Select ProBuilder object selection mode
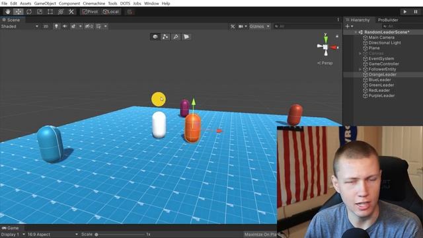 point(155,37)
